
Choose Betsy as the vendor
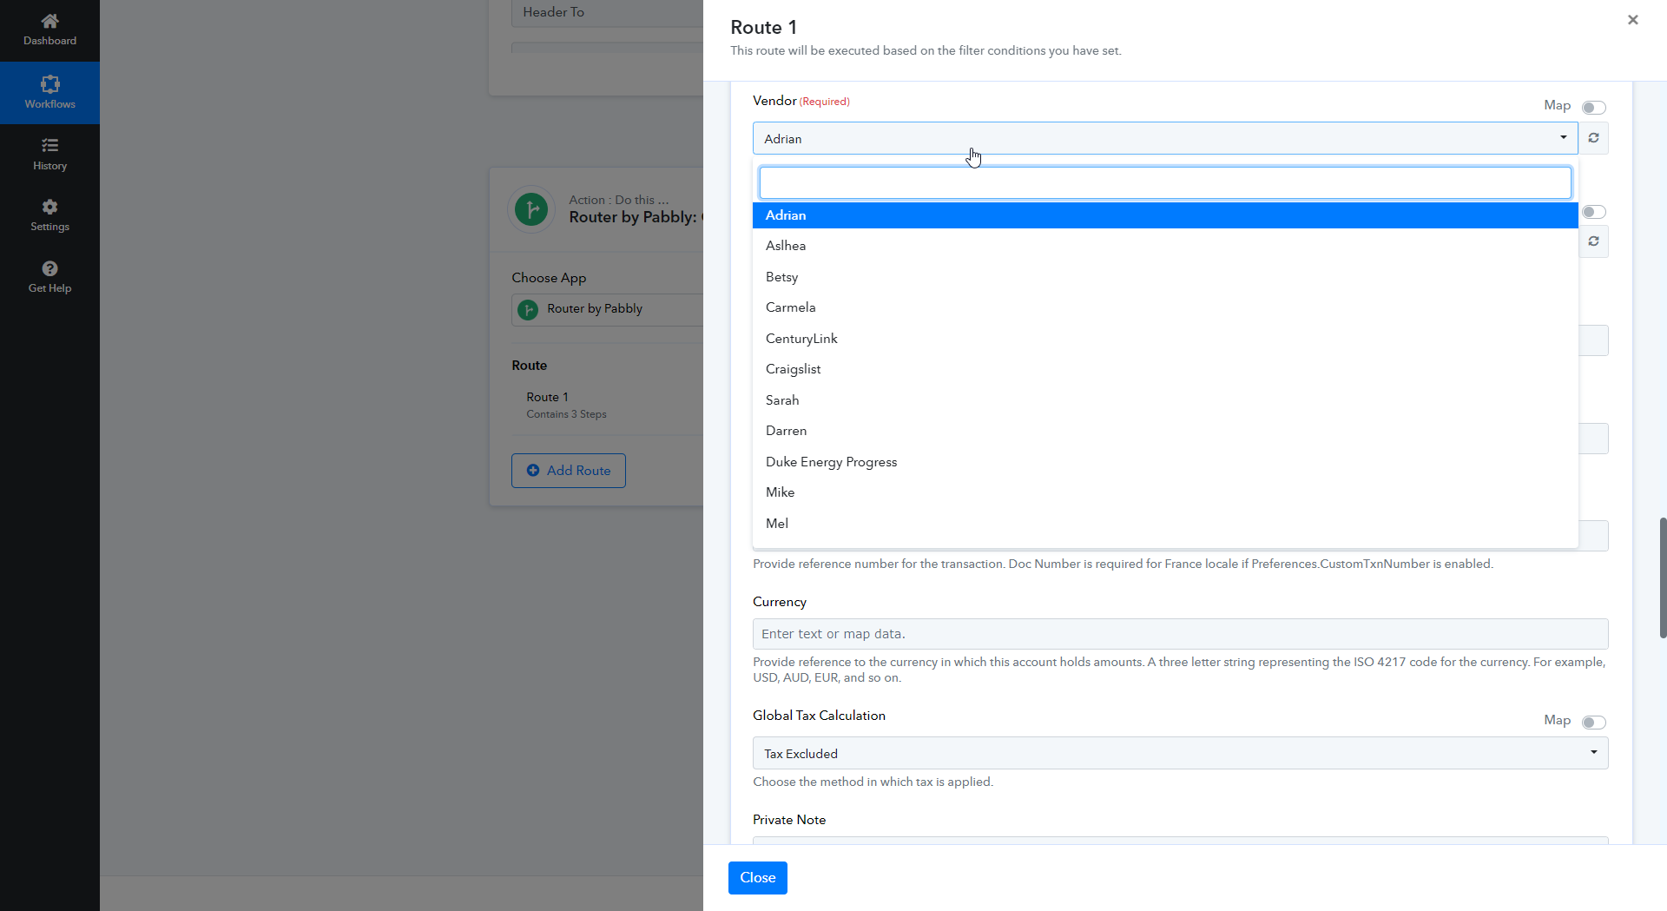click(x=1165, y=277)
